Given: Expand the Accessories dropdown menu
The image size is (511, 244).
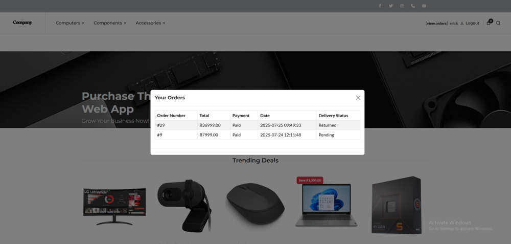Looking at the screenshot, I should [150, 23].
